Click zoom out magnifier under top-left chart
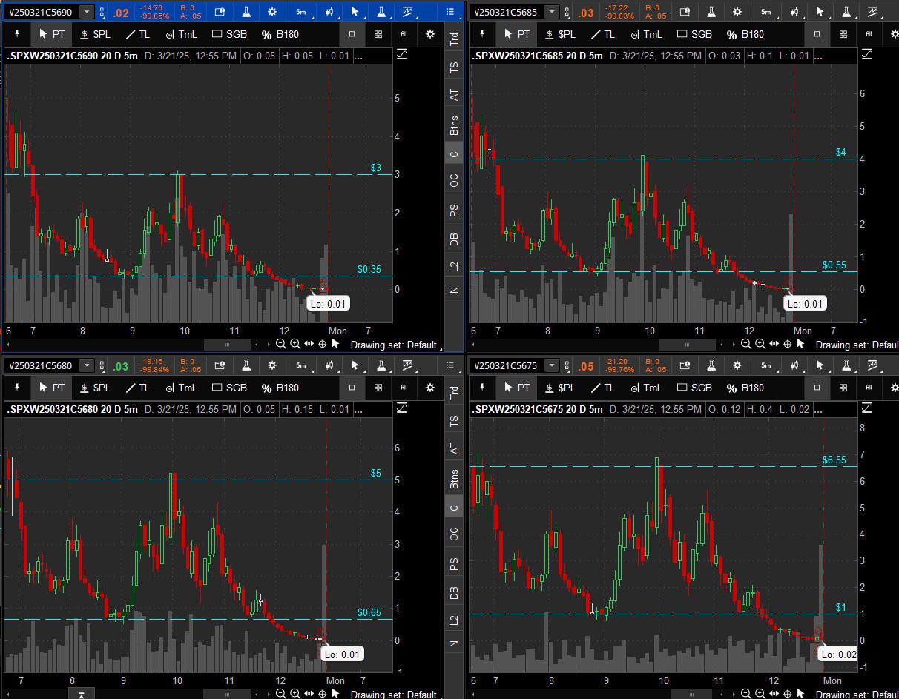Screen dimensions: 899x699 click(280, 344)
